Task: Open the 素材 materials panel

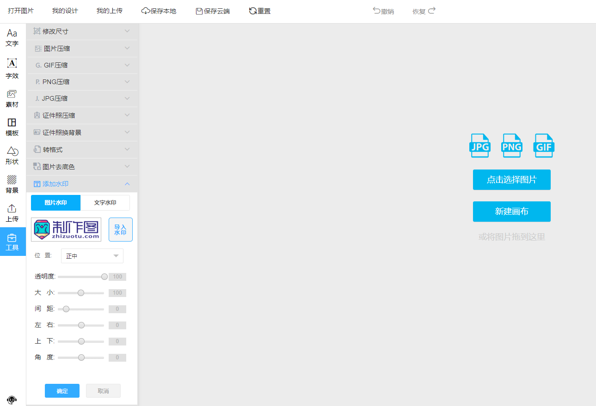Action: [12, 98]
